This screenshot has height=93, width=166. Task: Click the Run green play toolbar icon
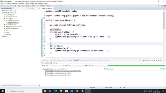point(16,6)
